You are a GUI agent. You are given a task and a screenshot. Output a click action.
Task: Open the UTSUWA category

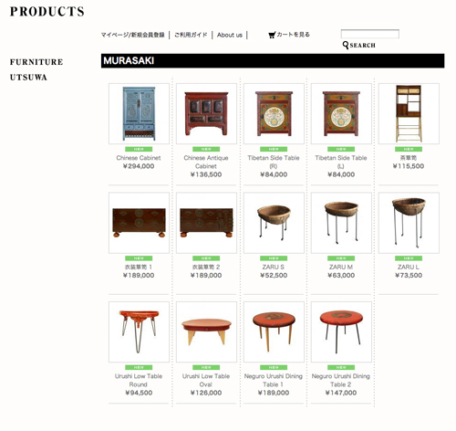28,78
